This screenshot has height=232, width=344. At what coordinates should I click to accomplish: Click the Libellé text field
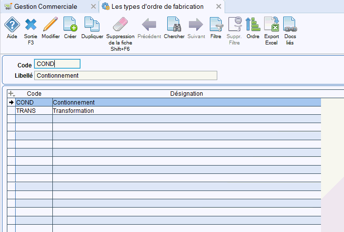click(125, 75)
